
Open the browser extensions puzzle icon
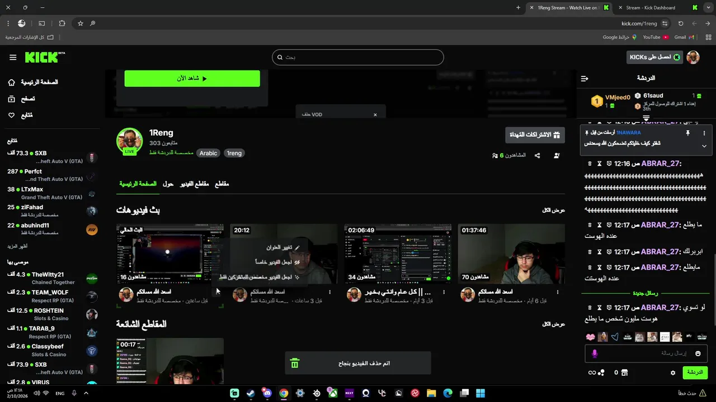[x=62, y=23]
